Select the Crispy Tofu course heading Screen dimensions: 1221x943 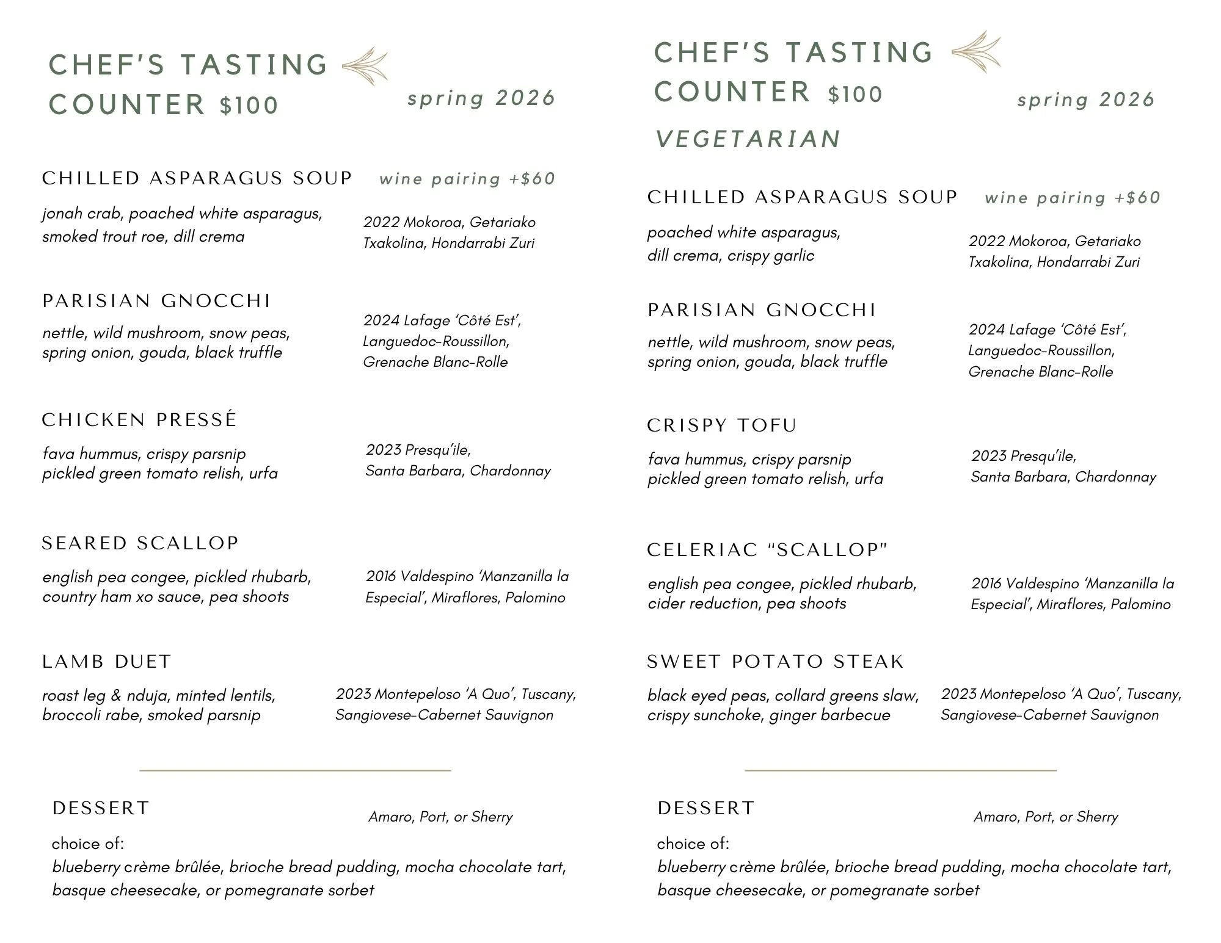click(722, 425)
